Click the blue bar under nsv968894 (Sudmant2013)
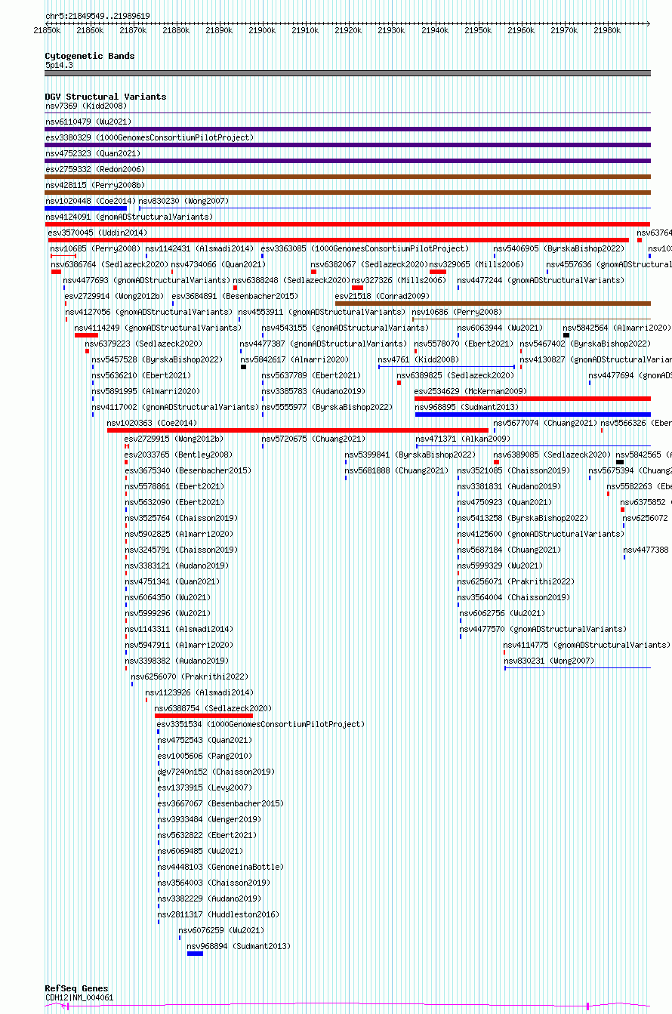This screenshot has height=1014, width=672. tap(195, 954)
